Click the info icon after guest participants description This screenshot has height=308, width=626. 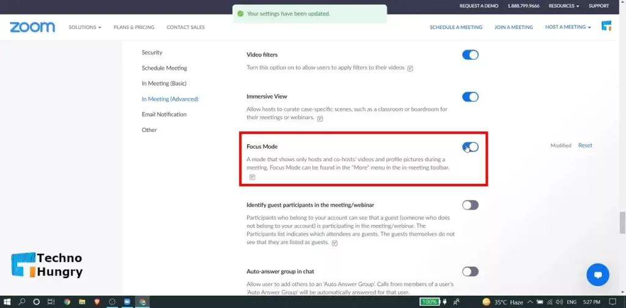click(x=335, y=243)
